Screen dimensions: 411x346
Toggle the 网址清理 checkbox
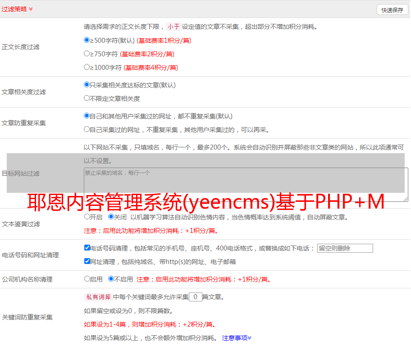pos(87,261)
